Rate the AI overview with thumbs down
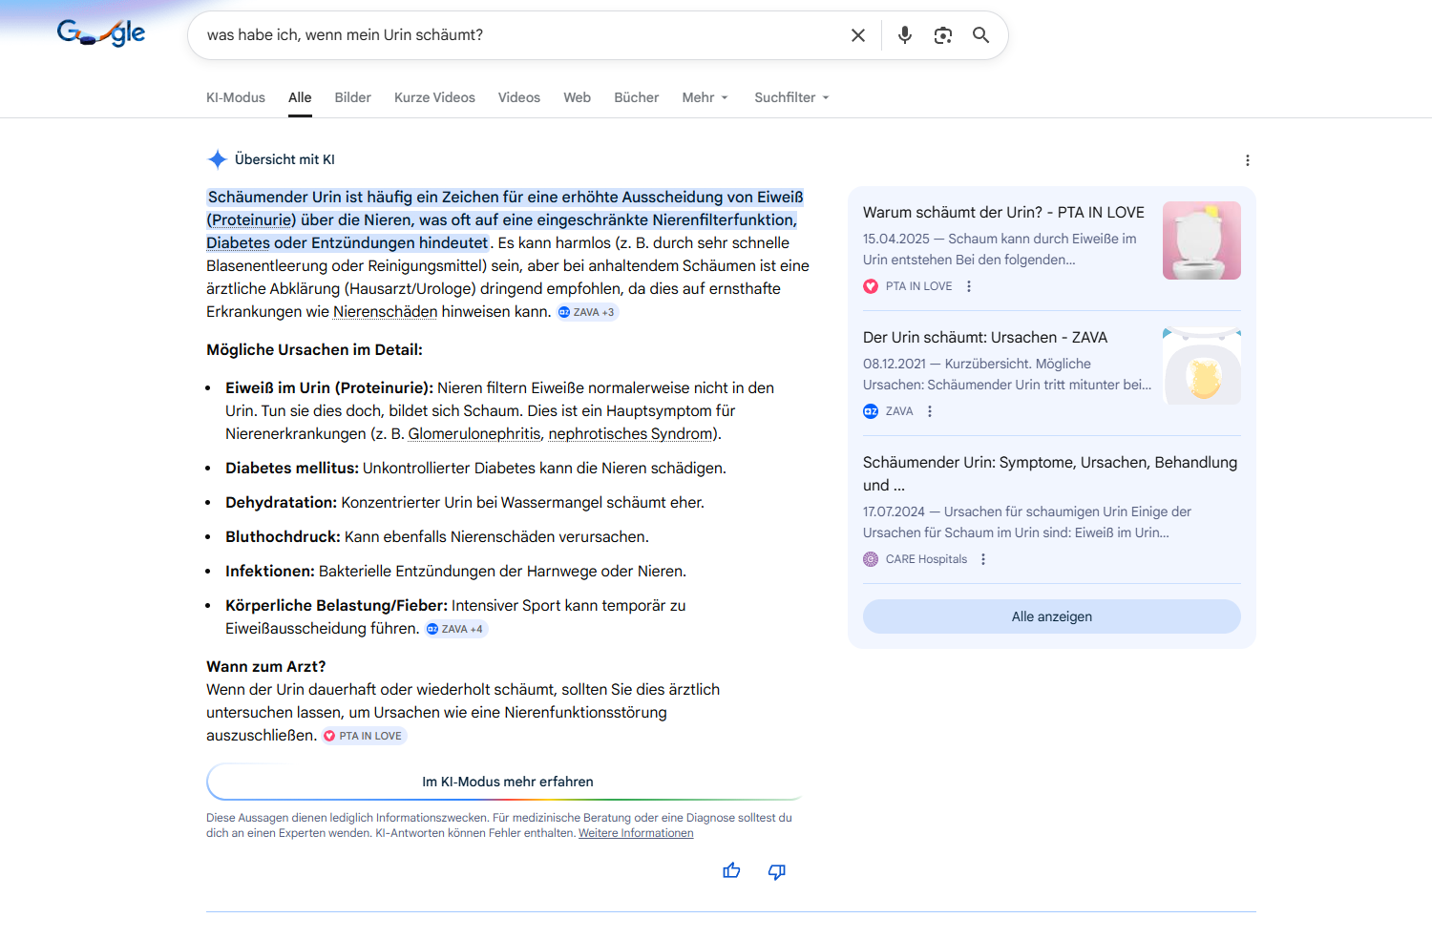Viewport: 1432px width, 939px height. click(777, 870)
